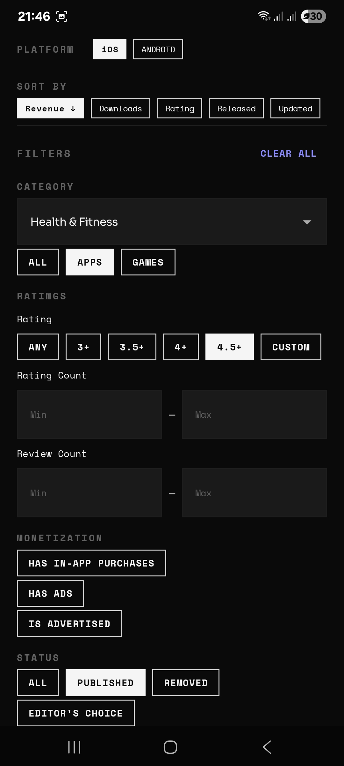Enable the HAS ADS filter
This screenshot has height=766, width=344.
50,593
